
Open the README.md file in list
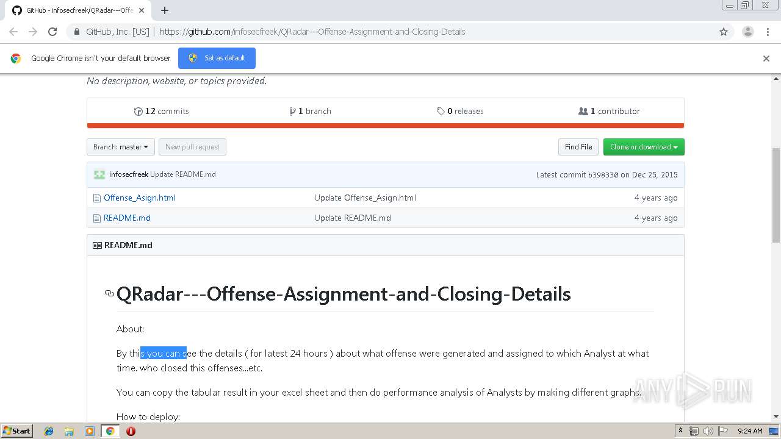click(127, 218)
